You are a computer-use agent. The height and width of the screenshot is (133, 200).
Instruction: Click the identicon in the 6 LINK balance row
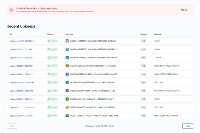tap(67, 41)
